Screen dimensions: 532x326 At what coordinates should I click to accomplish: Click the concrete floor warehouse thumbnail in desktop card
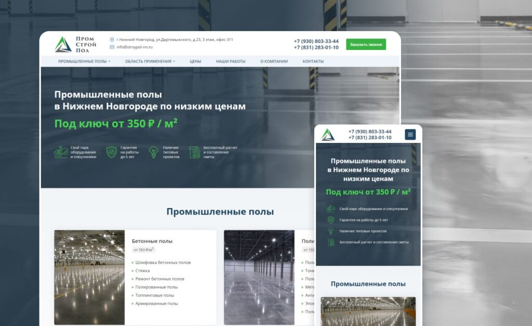coord(89,278)
